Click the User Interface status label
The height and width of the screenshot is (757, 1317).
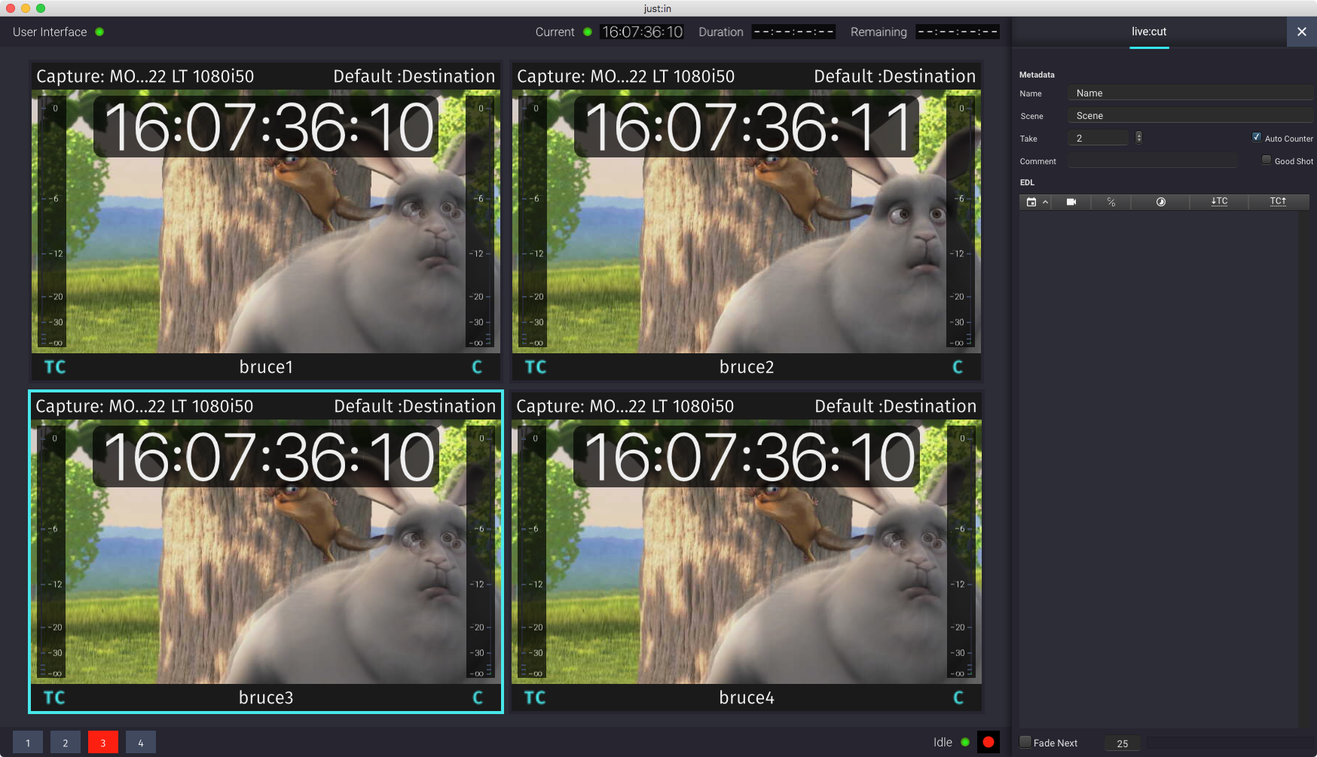coord(50,32)
